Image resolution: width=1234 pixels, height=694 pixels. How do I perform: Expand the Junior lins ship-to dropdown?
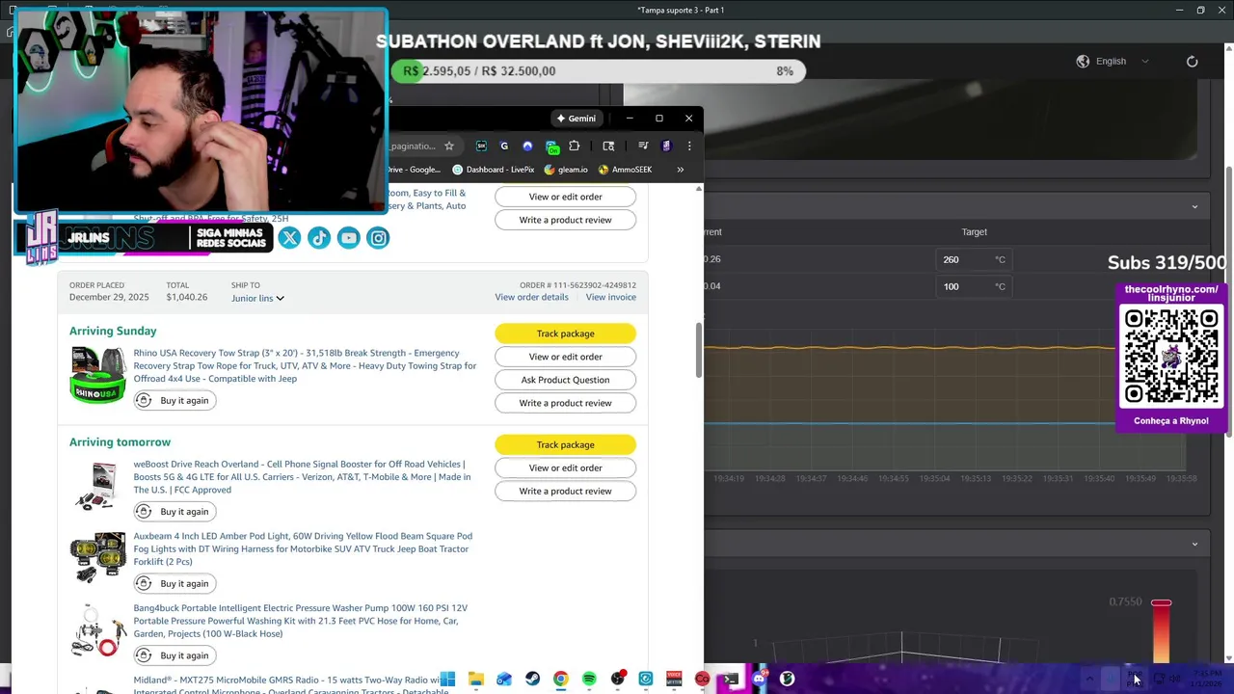[x=257, y=299]
